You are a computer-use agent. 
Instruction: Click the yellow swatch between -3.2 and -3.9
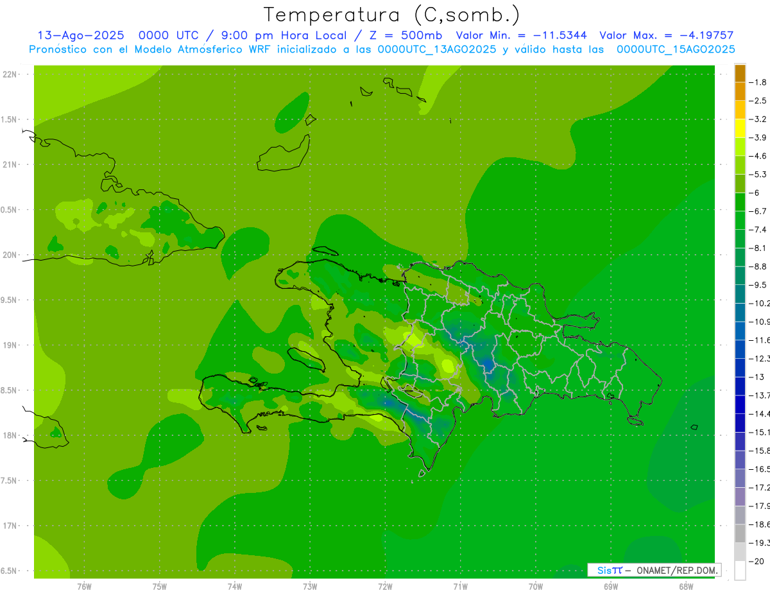[740, 128]
